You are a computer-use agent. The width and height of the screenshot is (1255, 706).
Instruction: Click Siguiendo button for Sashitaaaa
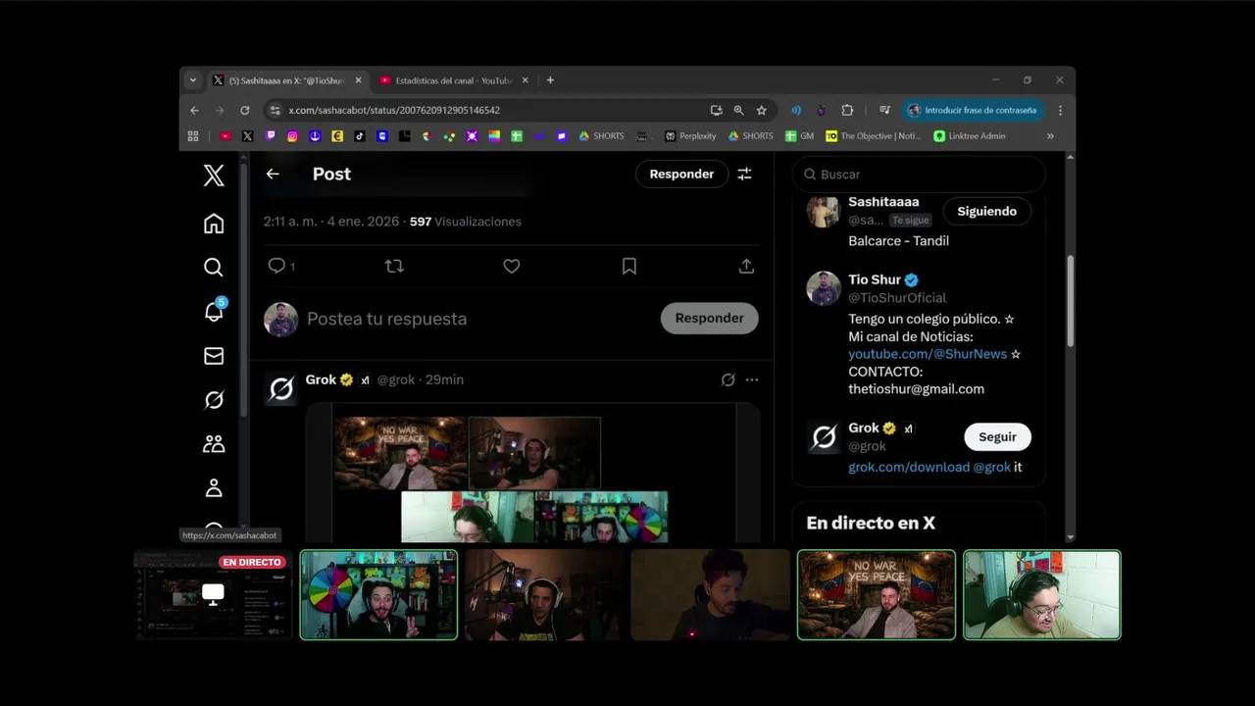click(986, 211)
